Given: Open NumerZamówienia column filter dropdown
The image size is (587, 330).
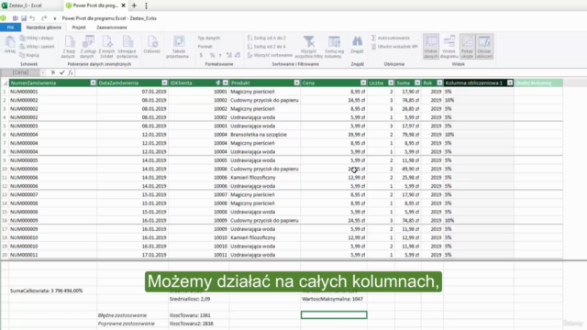Looking at the screenshot, I should 93,82.
